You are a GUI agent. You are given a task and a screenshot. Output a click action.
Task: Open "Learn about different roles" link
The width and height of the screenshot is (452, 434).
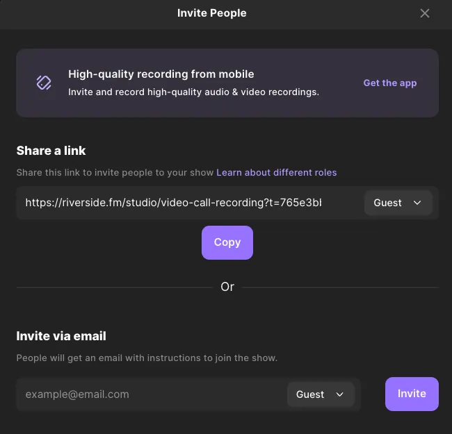[276, 172]
